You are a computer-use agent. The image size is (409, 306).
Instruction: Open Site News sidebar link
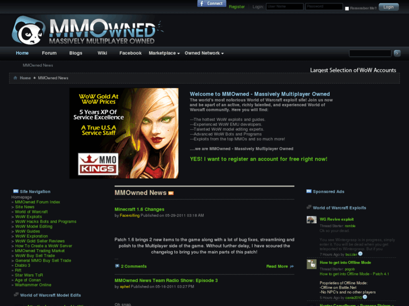(x=25, y=207)
